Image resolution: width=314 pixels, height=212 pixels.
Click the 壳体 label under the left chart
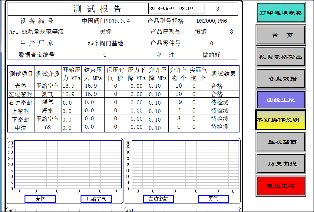[40, 199]
